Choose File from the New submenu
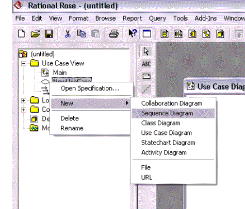 tap(173, 167)
